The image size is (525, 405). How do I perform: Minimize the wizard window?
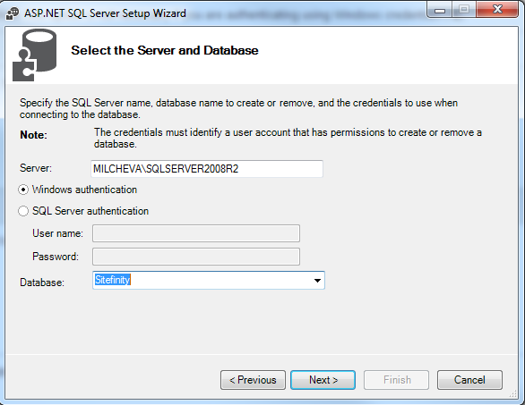440,10
